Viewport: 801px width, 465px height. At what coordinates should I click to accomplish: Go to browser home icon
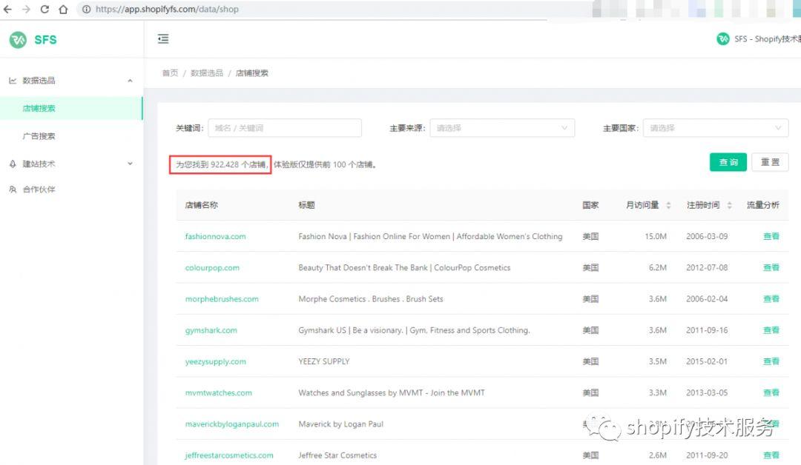point(63,9)
